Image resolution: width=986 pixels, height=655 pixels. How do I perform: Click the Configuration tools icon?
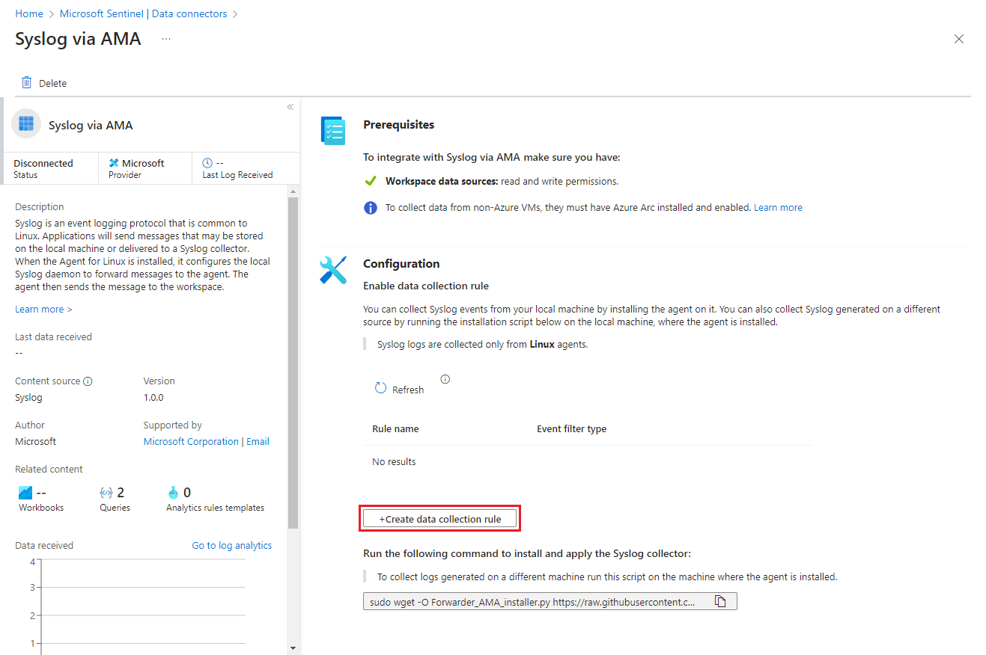pos(333,269)
